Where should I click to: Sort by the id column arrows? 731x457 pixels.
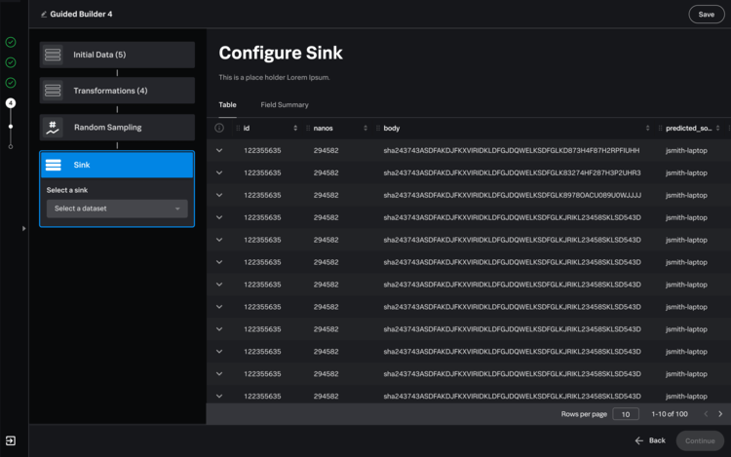pos(295,128)
